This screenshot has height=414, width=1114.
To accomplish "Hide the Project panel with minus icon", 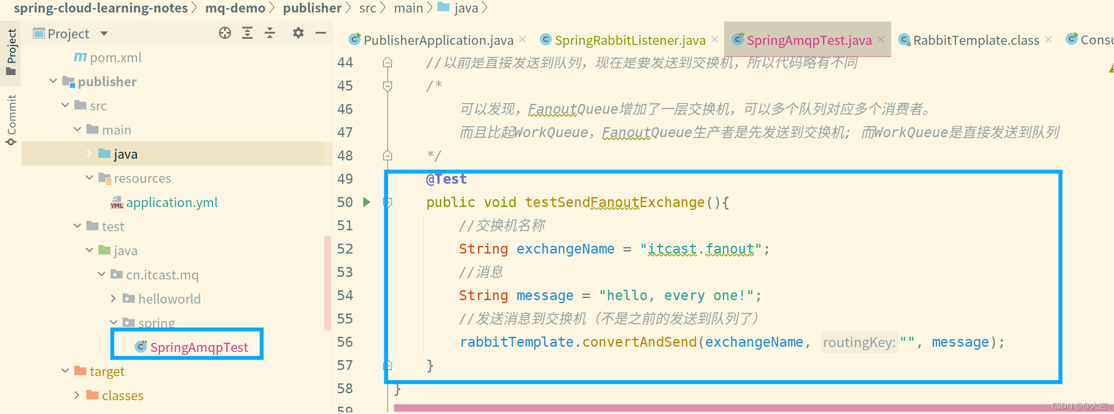I will pyautogui.click(x=320, y=33).
